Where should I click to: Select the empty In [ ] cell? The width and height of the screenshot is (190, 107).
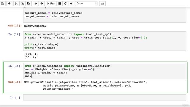pos(104,97)
